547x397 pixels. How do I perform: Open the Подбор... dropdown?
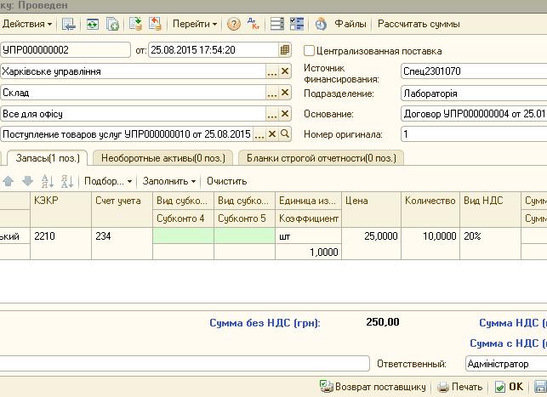pos(108,181)
